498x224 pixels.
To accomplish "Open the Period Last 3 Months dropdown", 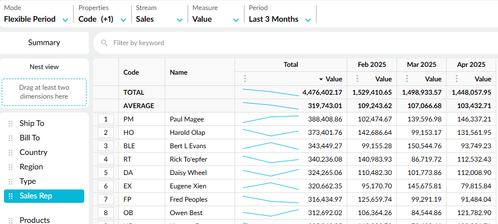I will (279, 19).
